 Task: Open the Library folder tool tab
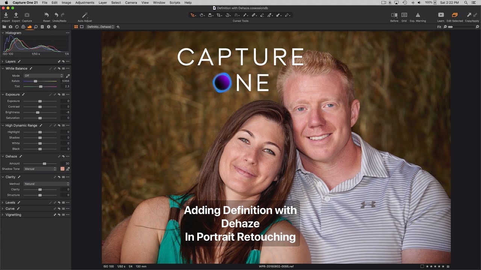[4, 27]
